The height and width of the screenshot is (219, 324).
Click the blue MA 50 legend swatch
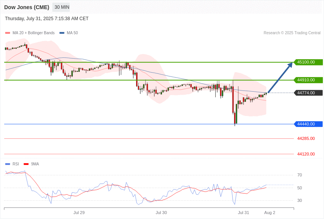(62, 33)
